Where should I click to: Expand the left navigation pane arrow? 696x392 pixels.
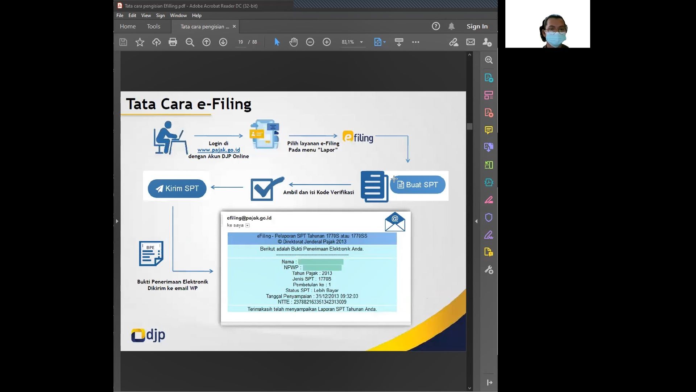[x=117, y=221]
